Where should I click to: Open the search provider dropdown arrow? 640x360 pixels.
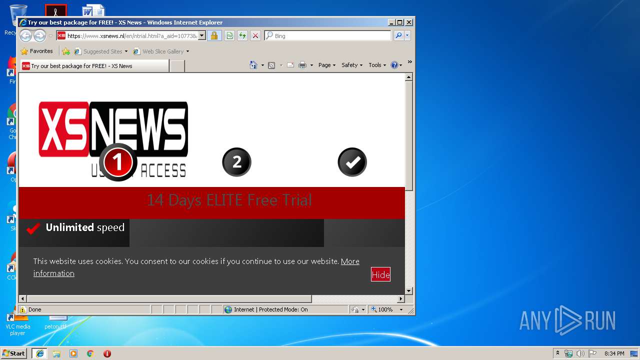click(407, 35)
